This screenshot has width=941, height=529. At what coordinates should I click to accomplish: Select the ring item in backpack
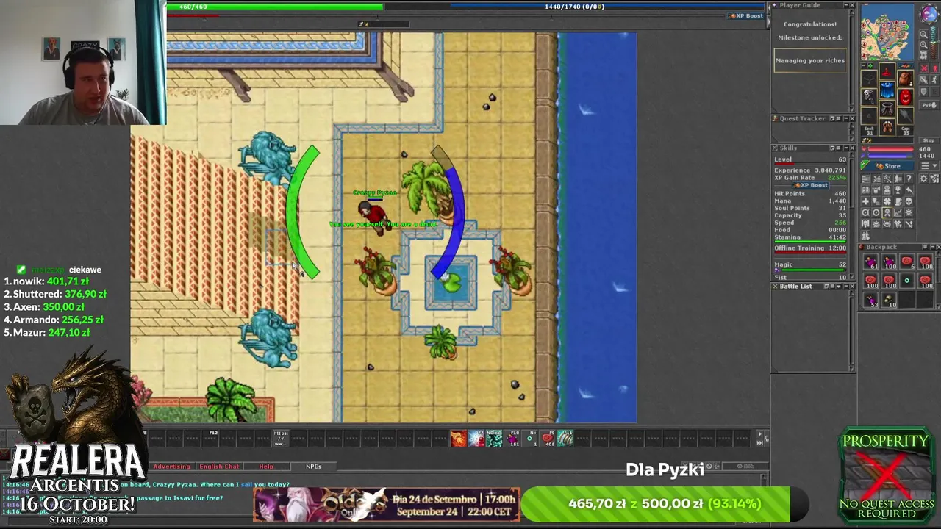[x=907, y=281]
